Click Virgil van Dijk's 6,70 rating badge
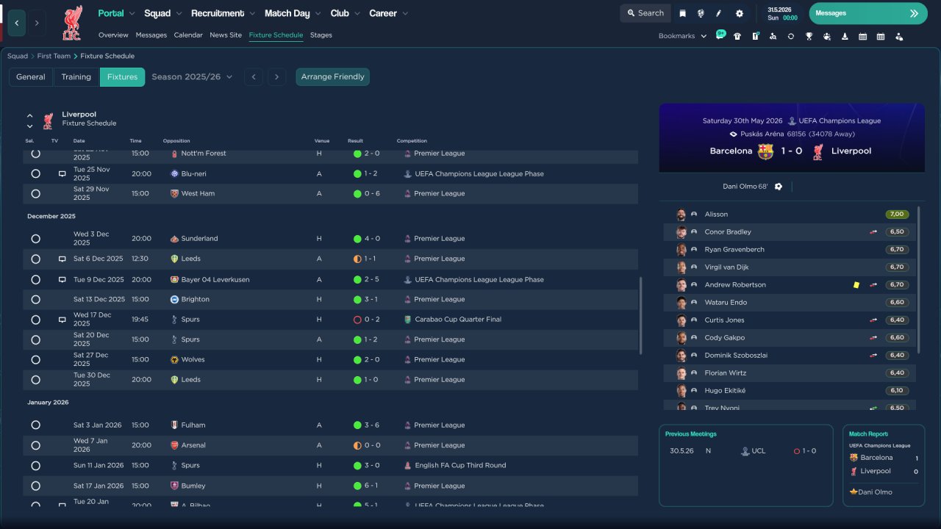Screen dimensions: 941x529 (x=897, y=267)
